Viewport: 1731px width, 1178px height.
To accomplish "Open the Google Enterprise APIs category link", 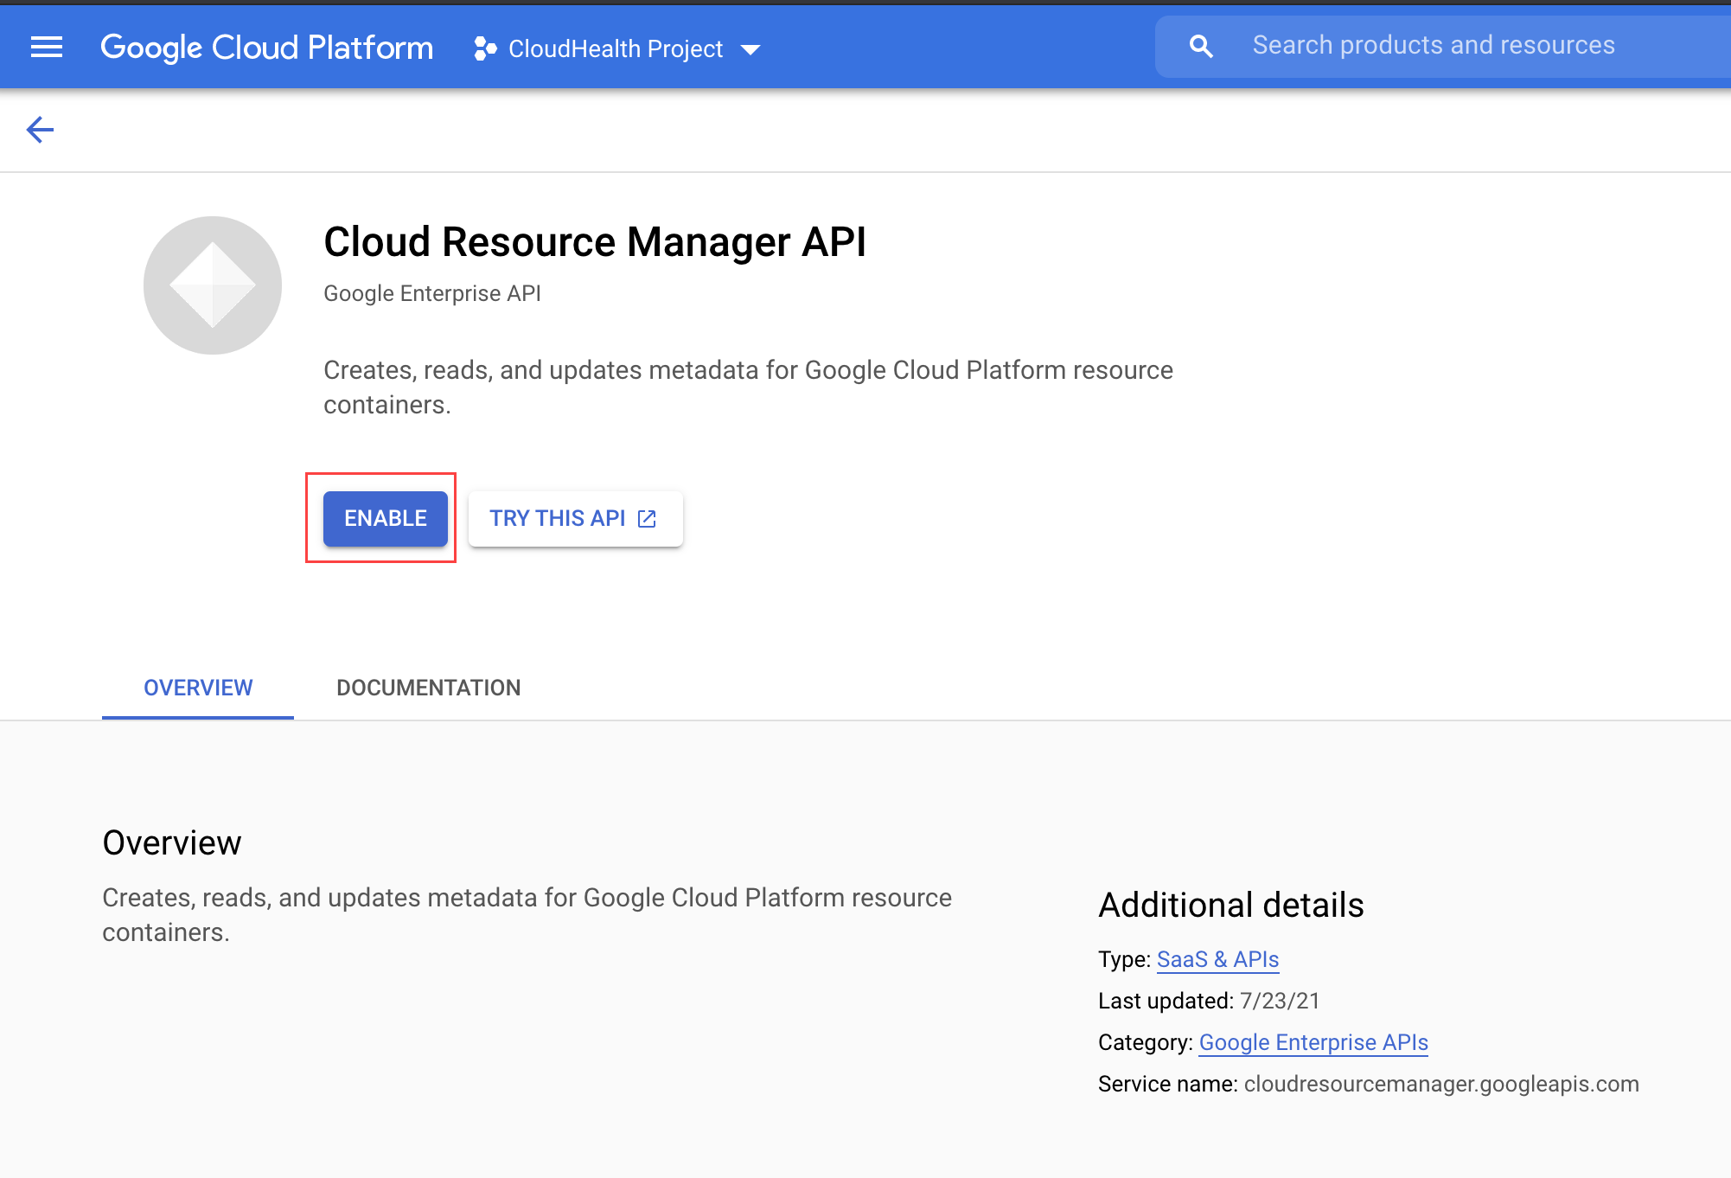I will [1313, 1042].
